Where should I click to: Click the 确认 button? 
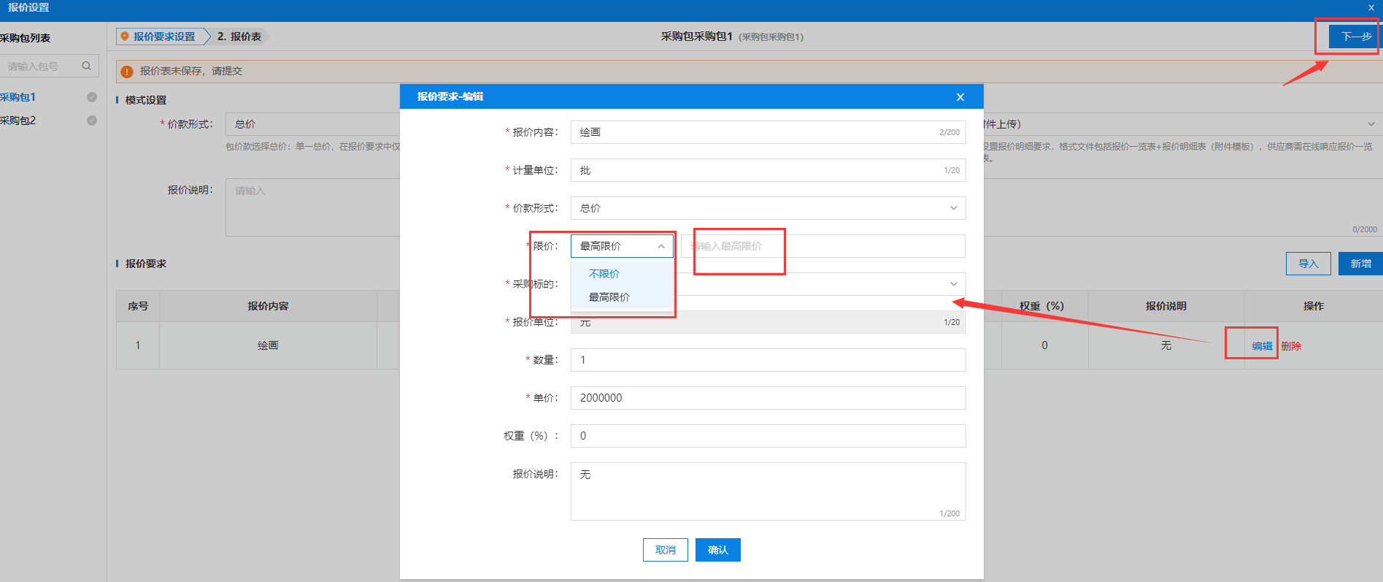coord(718,550)
